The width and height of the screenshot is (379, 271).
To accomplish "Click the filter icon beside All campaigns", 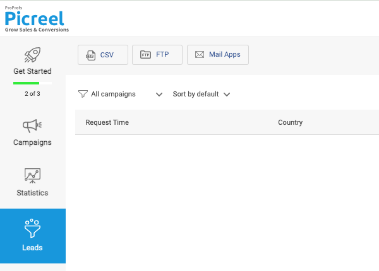I will tap(83, 94).
